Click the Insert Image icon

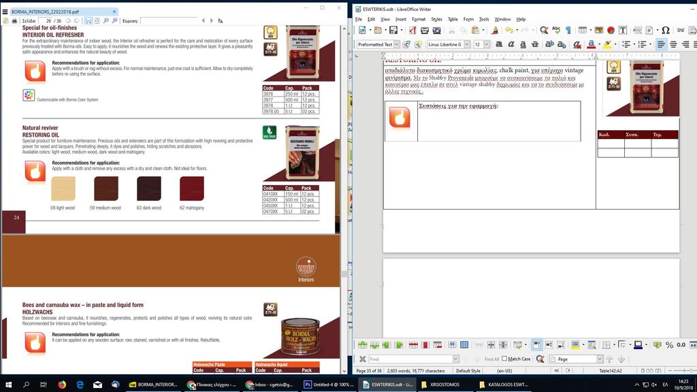(599, 30)
